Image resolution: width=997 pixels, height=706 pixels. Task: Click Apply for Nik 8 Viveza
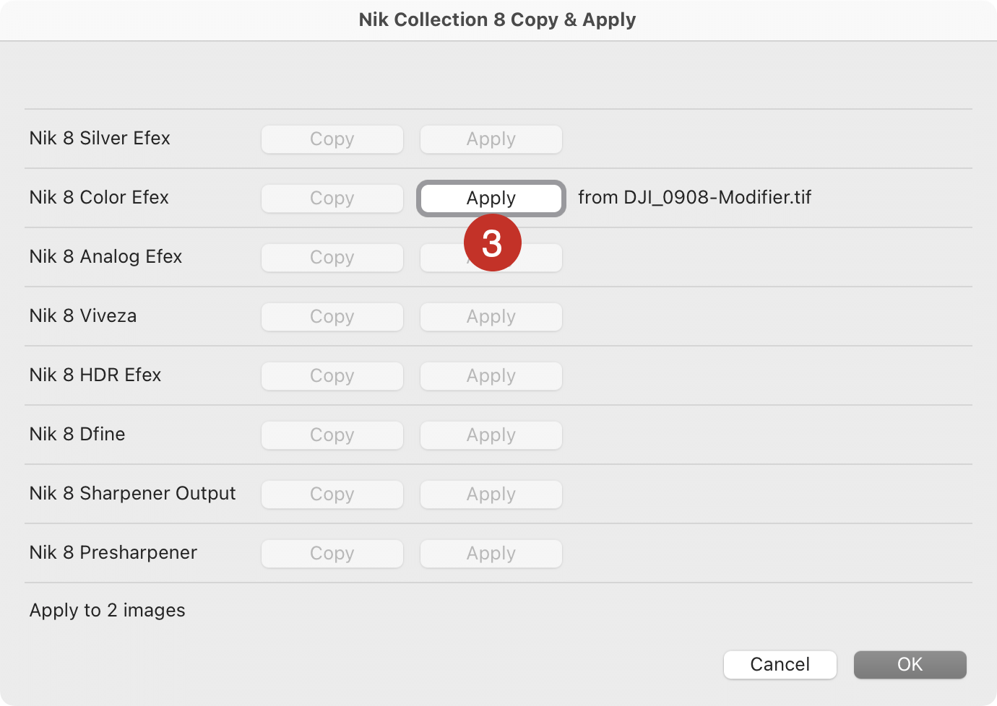[491, 317]
